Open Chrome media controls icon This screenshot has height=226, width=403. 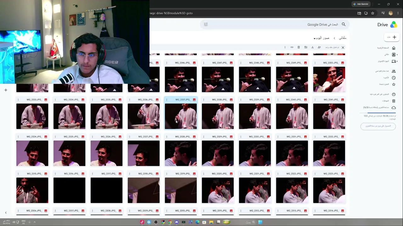(x=383, y=13)
